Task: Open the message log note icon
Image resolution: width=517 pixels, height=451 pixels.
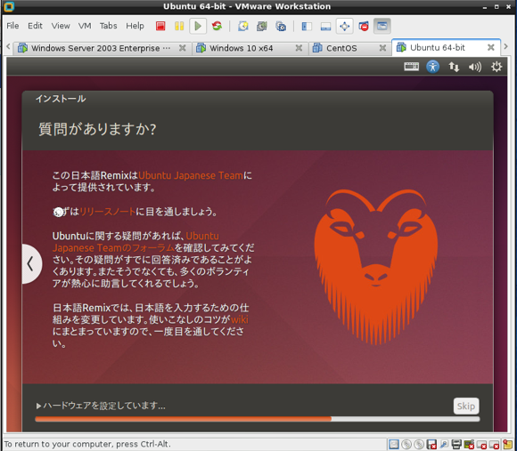Action: click(x=507, y=445)
